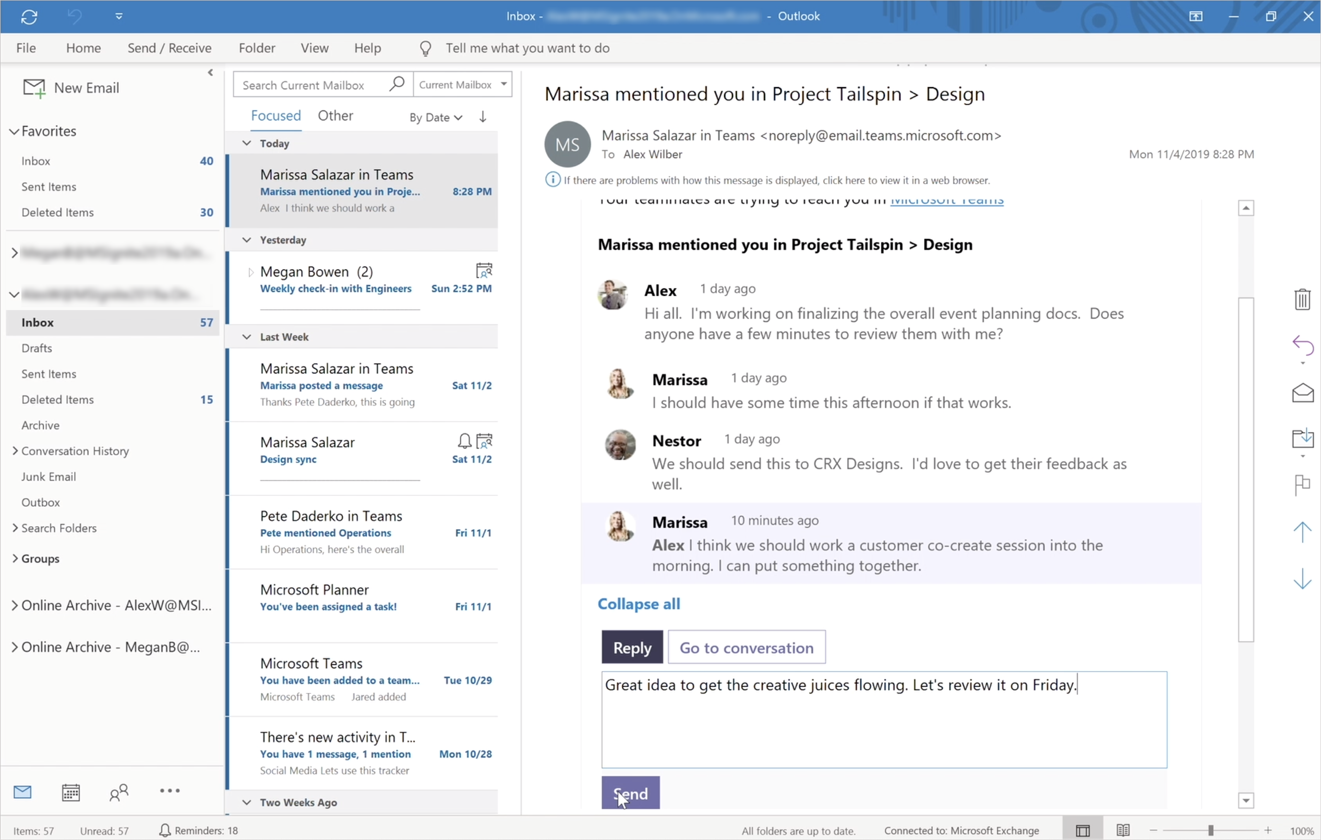Click the meeting icon on Megan Bowen email
Screen dimensions: 1321x840
[484, 270]
